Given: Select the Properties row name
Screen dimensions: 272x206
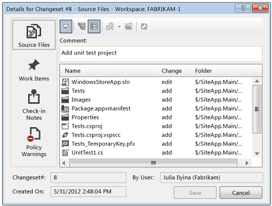Looking at the screenshot, I should (x=85, y=117).
